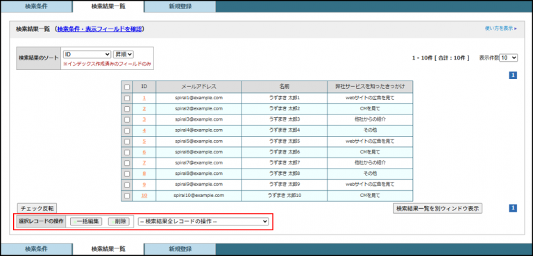Check the row for spiral5@example.com
The height and width of the screenshot is (256, 533).
coord(127,141)
